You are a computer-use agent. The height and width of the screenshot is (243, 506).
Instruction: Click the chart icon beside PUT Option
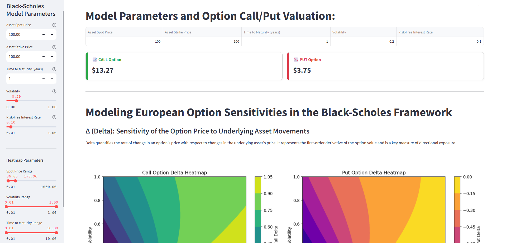(x=295, y=59)
